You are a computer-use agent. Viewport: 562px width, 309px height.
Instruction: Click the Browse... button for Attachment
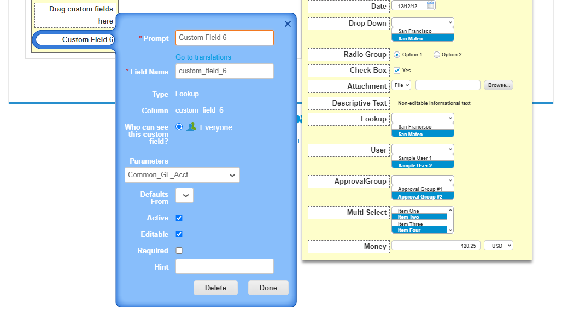(498, 85)
